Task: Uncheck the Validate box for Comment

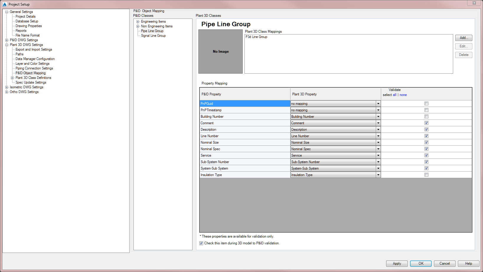Action: click(426, 123)
